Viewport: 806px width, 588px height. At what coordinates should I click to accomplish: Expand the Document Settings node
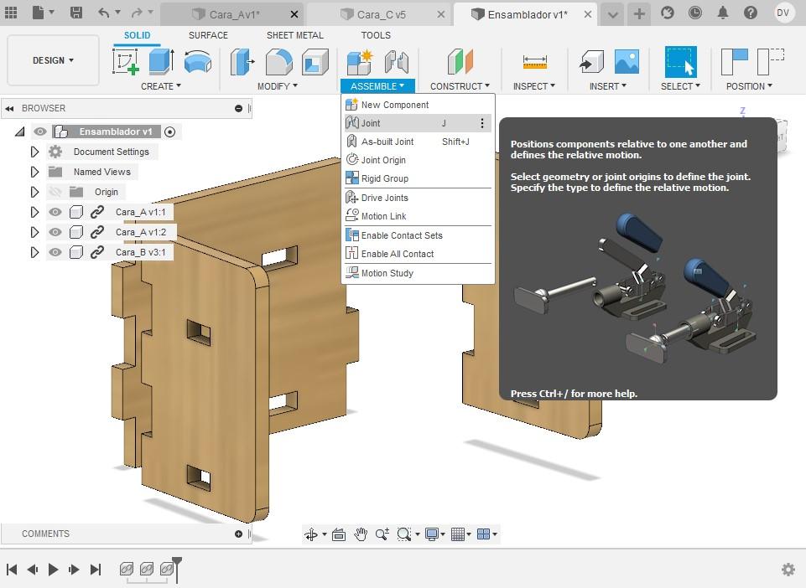(x=34, y=152)
